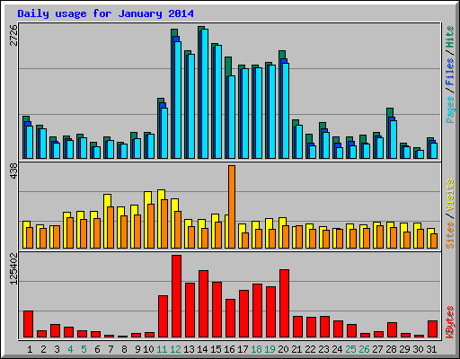Select day 8 on the x-axis
Viewport: 460px width, 359px height.
click(x=124, y=349)
